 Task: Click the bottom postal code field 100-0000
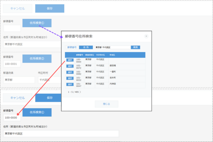(x=12, y=118)
